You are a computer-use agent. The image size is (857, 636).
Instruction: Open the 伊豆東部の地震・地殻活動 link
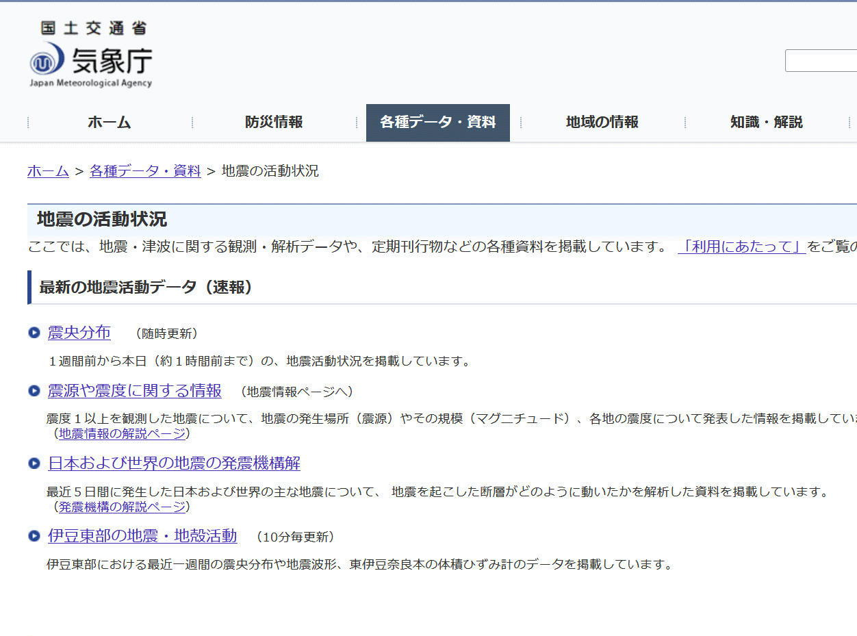142,536
